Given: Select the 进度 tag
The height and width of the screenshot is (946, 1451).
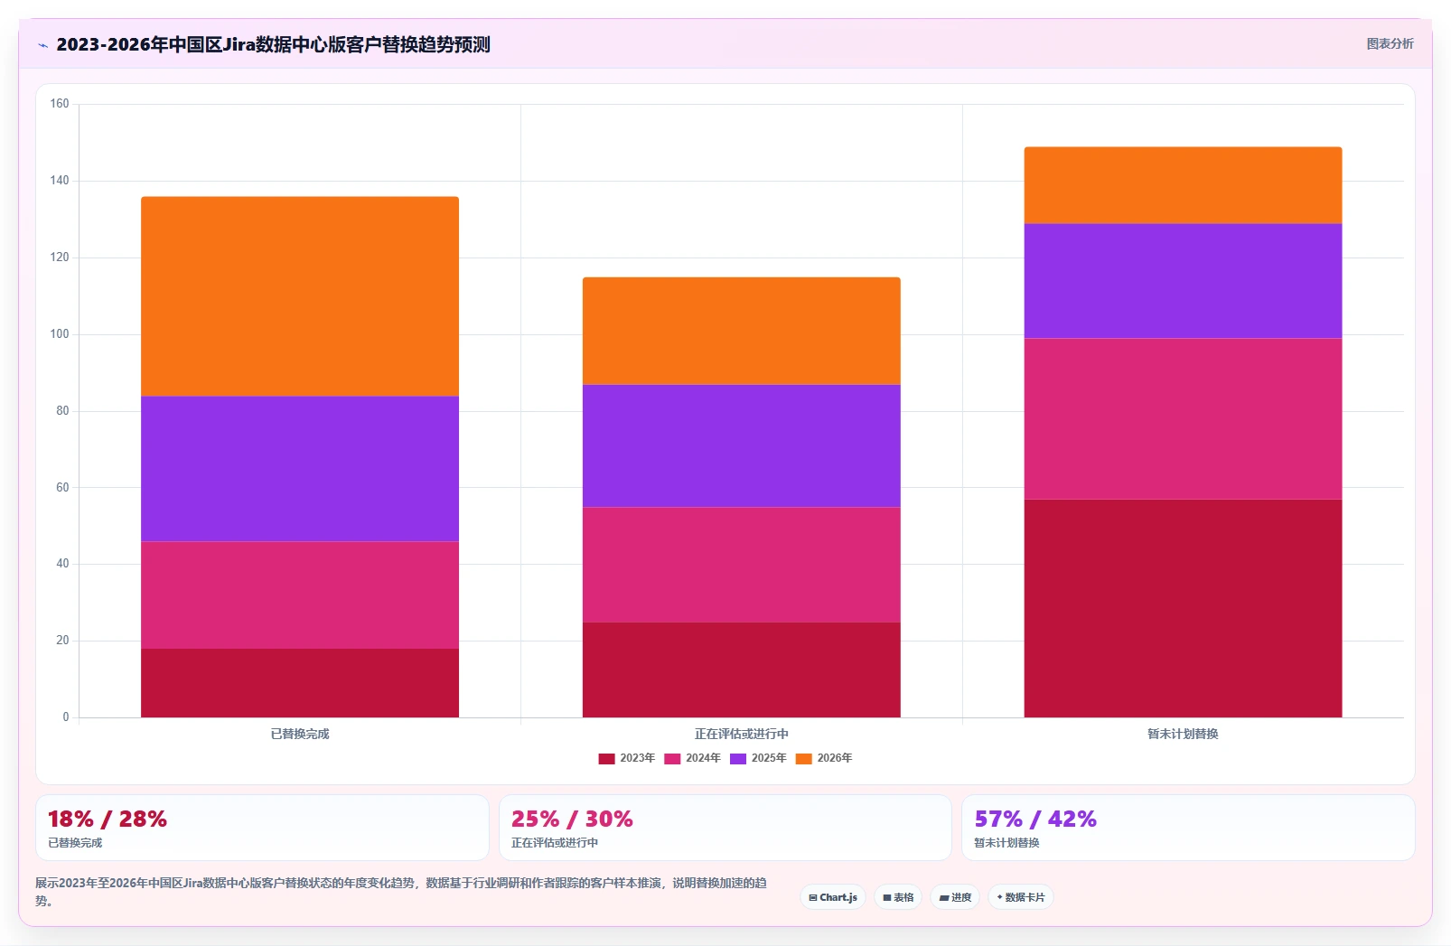Looking at the screenshot, I should pos(955,897).
